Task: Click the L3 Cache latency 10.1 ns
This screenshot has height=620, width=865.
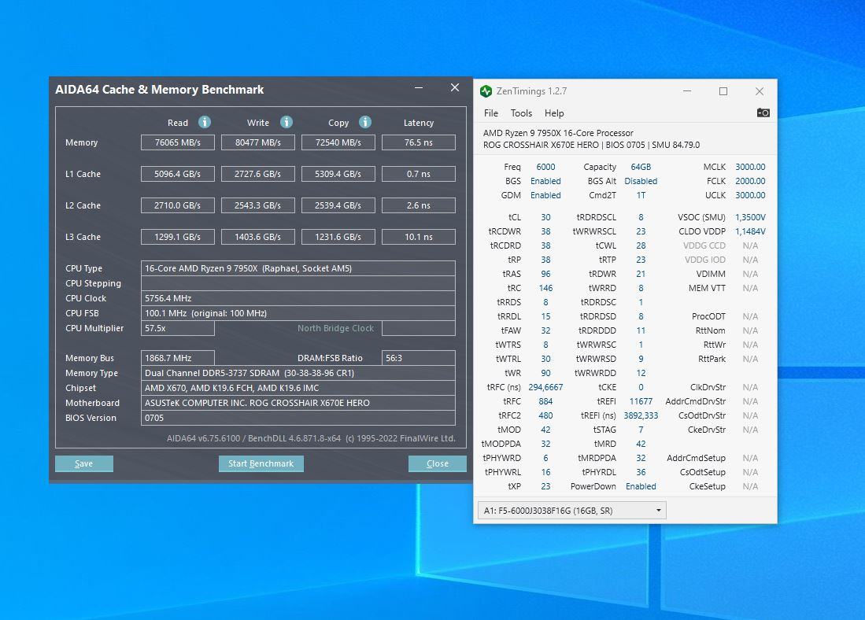Action: (419, 237)
